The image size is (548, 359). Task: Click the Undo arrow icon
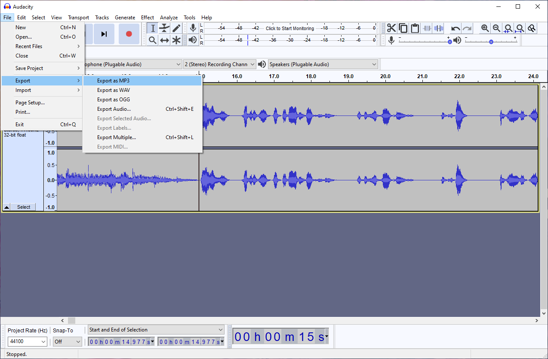tap(456, 28)
